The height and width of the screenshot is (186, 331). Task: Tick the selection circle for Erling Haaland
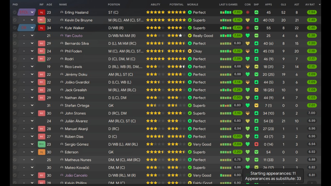coord(14,12)
